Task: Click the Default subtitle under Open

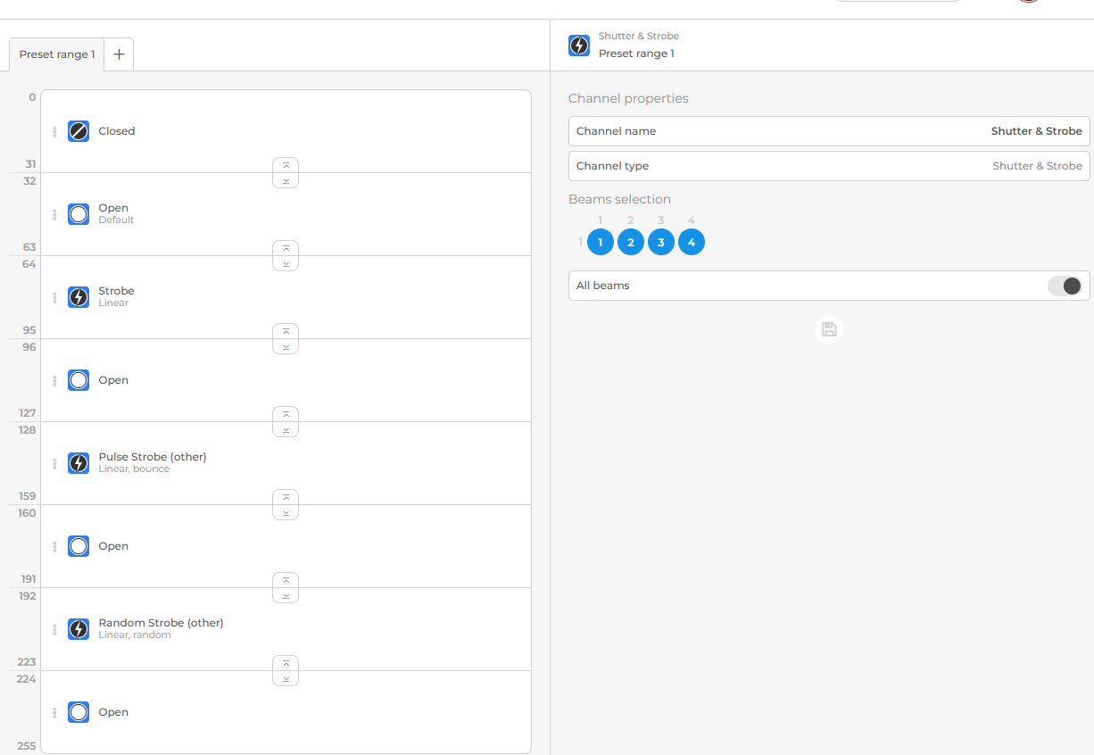Action: click(x=116, y=220)
